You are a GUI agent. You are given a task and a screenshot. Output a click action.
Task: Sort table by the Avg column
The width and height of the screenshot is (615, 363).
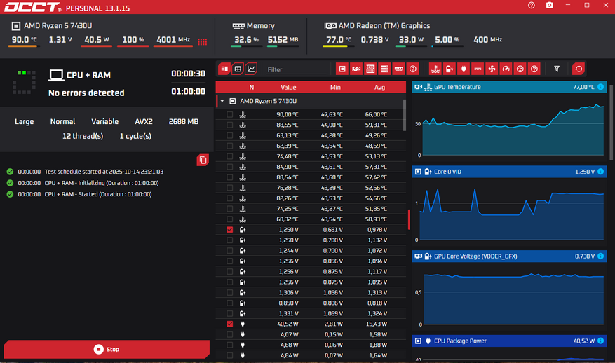379,88
